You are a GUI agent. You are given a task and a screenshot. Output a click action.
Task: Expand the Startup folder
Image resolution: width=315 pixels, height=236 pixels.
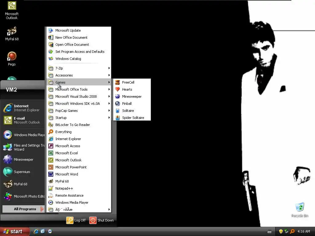click(79, 118)
